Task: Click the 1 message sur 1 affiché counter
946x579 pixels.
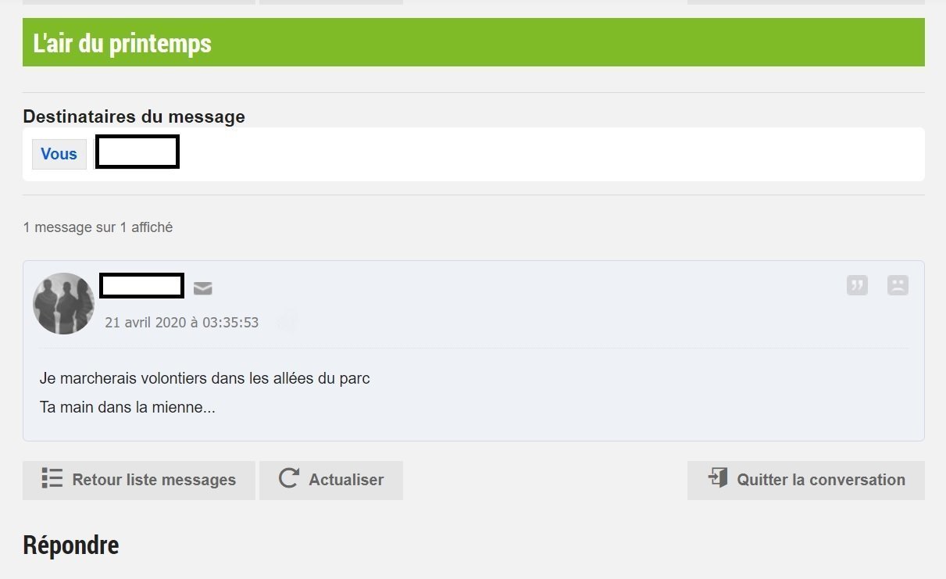Action: 98,227
